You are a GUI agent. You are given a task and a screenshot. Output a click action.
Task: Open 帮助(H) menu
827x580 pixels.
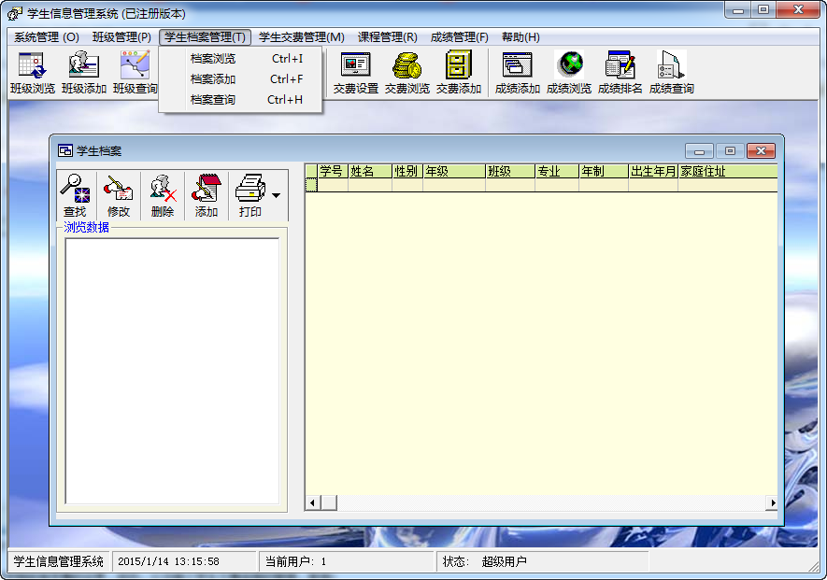coord(520,37)
